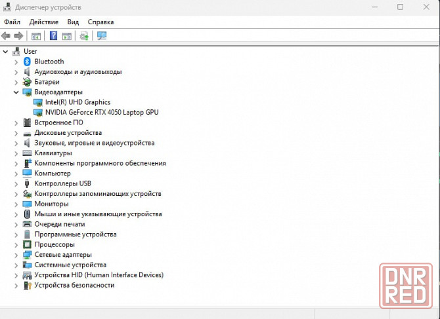Open the Вид menu
The height and width of the screenshot is (319, 440).
73,22
